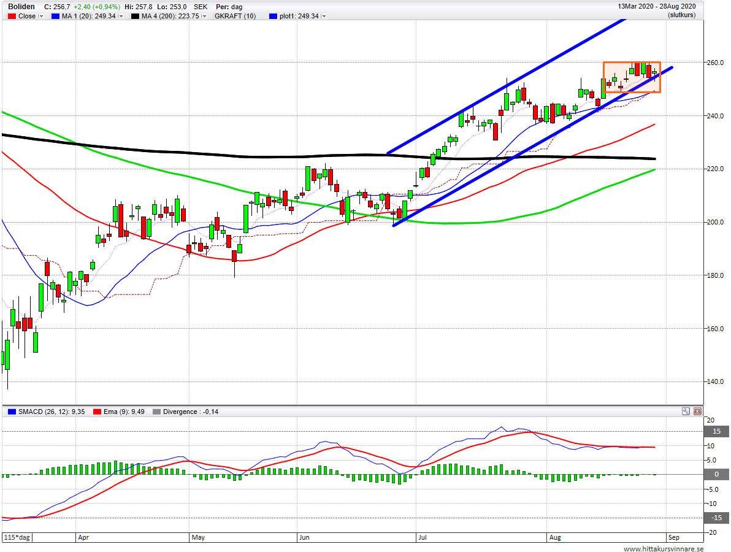
Task: Click the black MA 4 (200) swatch
Action: [135, 17]
